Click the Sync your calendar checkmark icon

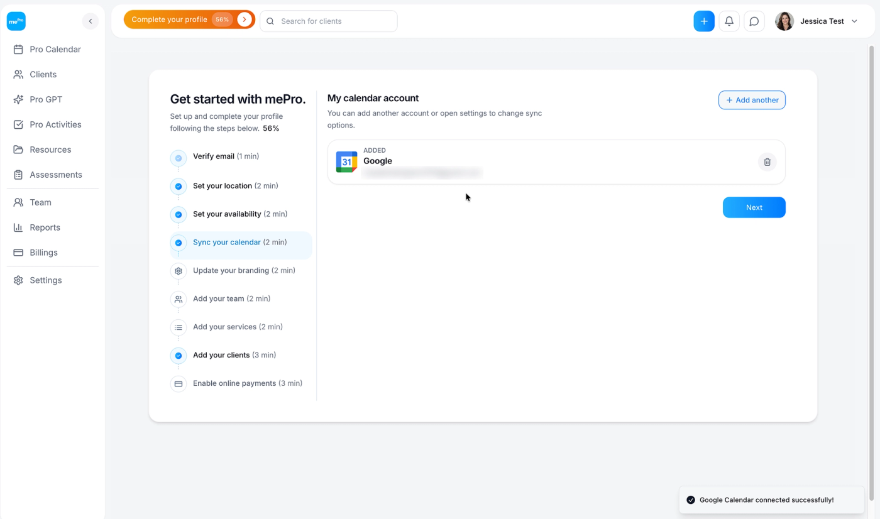point(179,243)
